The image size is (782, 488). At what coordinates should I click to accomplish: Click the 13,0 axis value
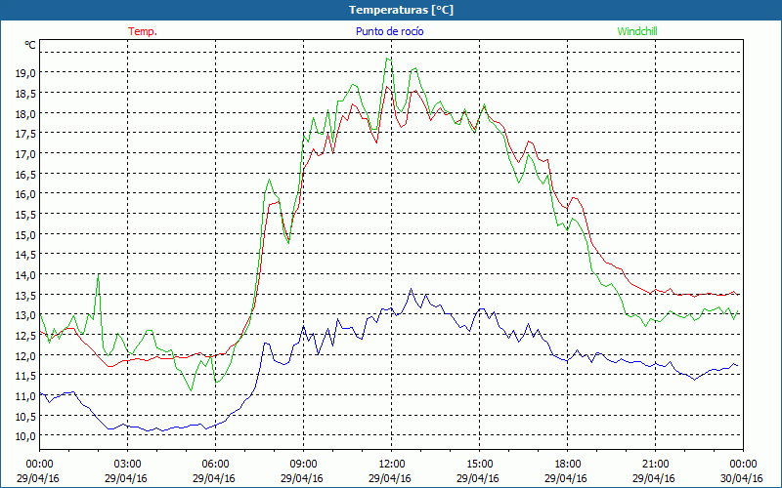click(26, 315)
